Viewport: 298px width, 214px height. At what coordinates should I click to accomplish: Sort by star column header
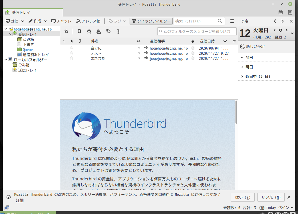coord(72,41)
